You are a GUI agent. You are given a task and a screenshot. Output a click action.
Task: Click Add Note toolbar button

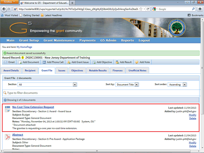point(142,62)
